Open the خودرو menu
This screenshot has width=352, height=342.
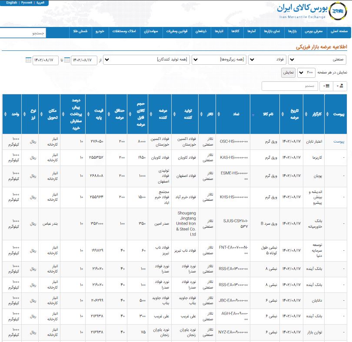coord(100,31)
